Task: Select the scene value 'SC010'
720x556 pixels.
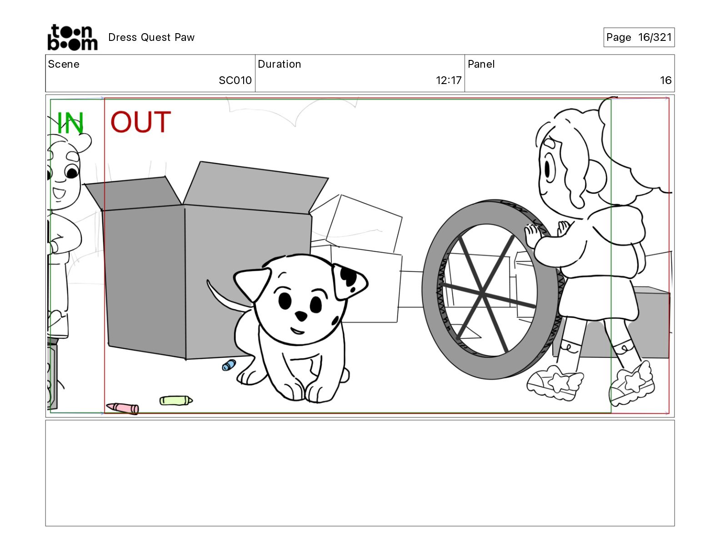Action: coord(235,80)
